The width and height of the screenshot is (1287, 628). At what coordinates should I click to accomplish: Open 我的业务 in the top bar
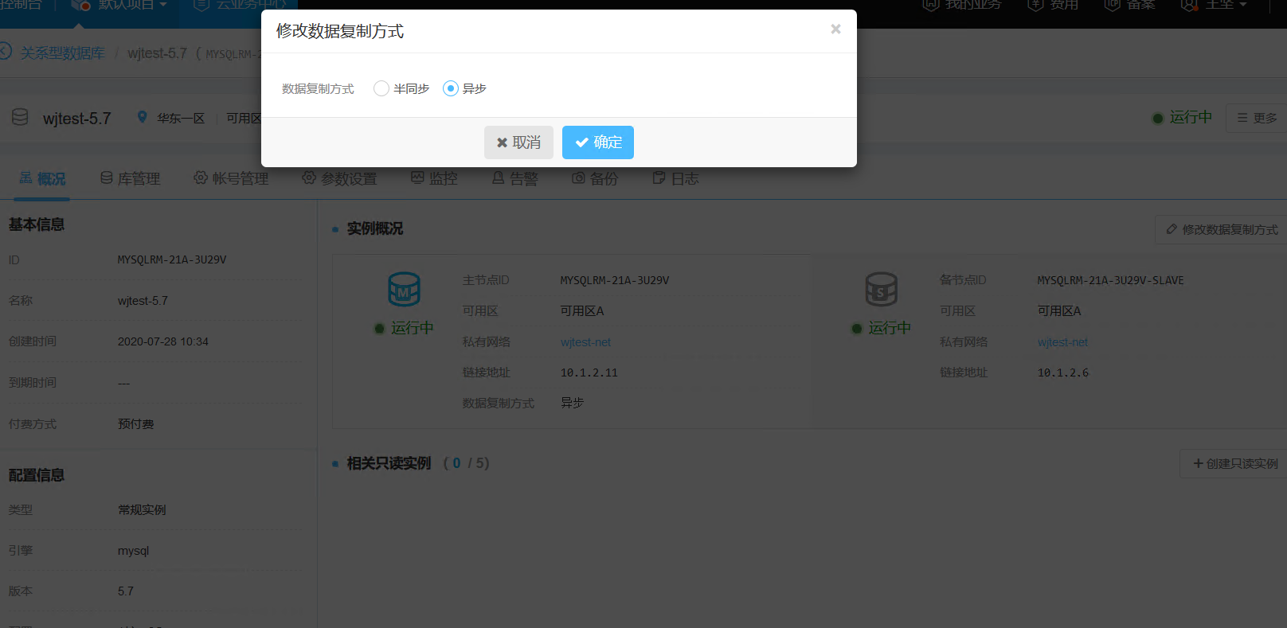(x=962, y=6)
